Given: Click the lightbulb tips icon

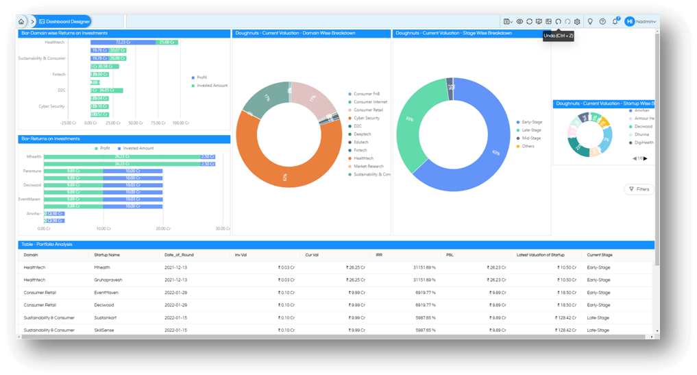Looking at the screenshot, I should pyautogui.click(x=590, y=21).
